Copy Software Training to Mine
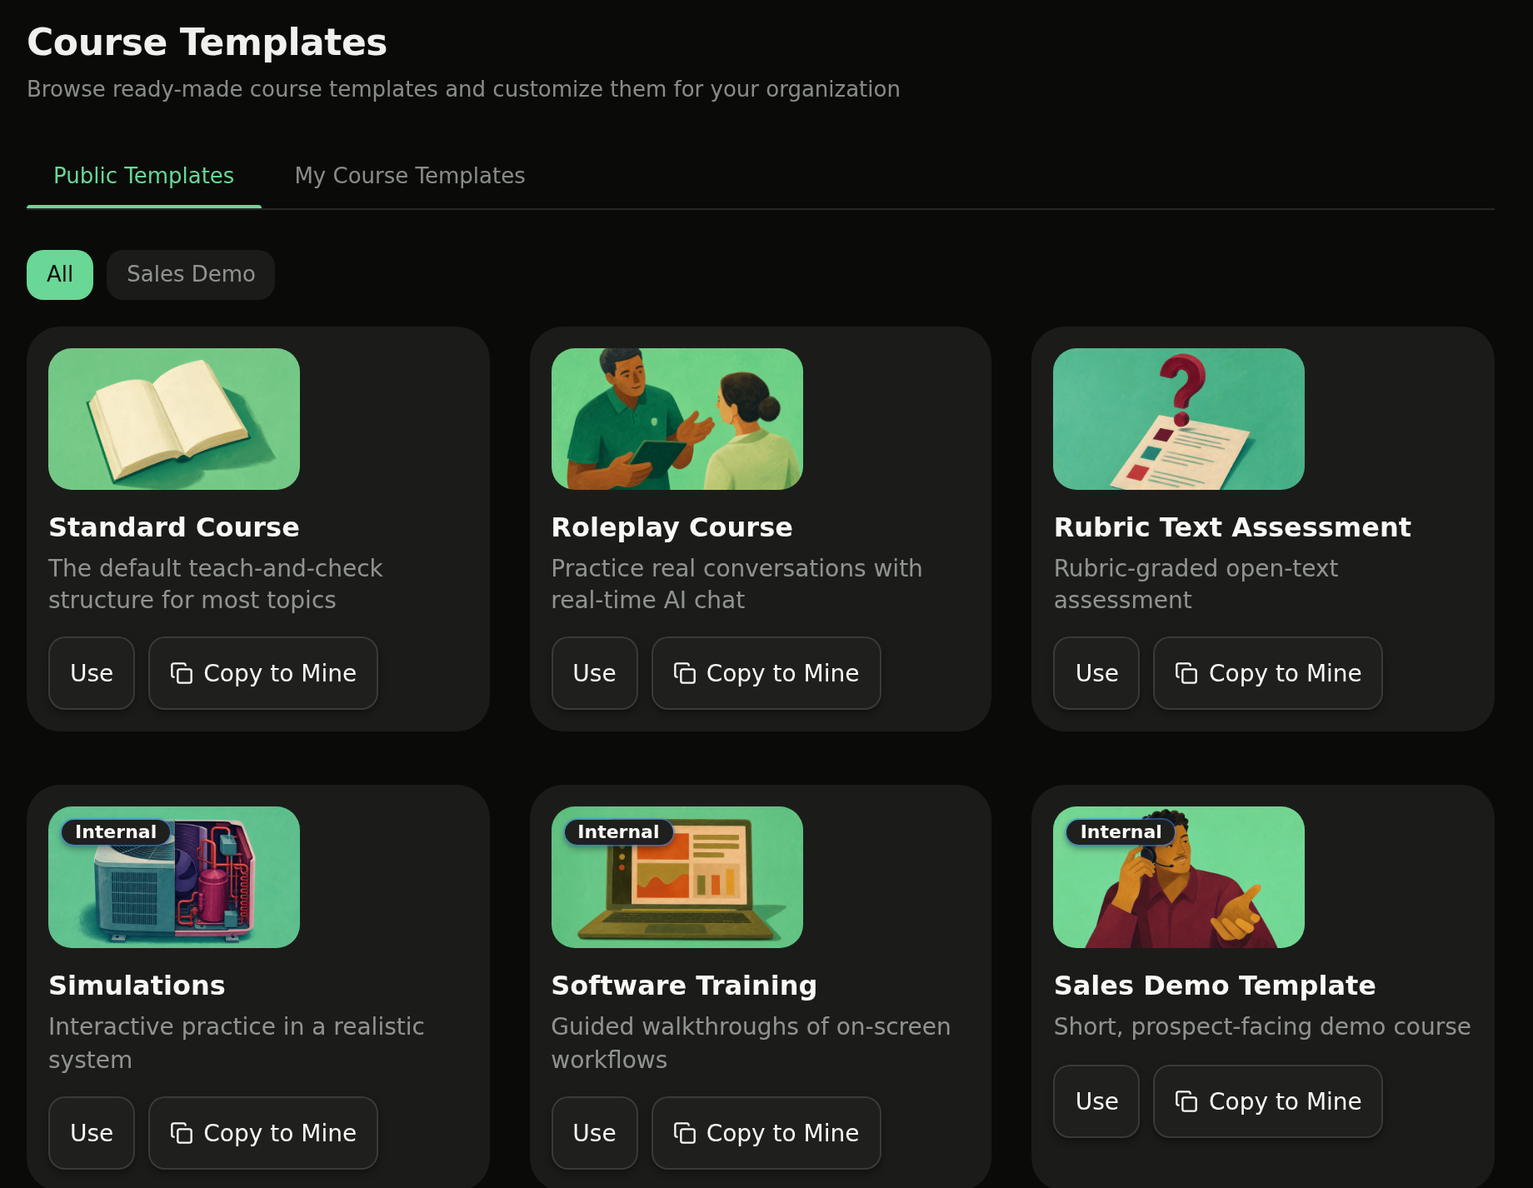The height and width of the screenshot is (1188, 1533). coord(766,1133)
